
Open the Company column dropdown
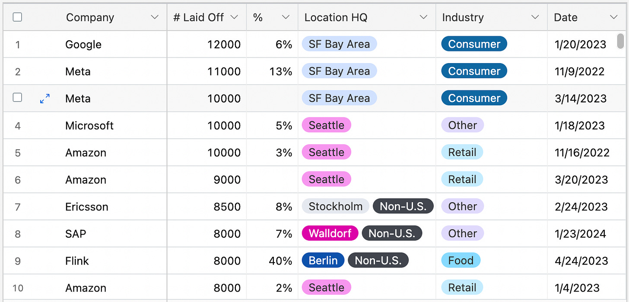pos(154,17)
